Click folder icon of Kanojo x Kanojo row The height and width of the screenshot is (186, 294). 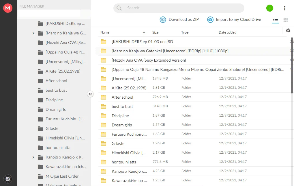coord(104,171)
